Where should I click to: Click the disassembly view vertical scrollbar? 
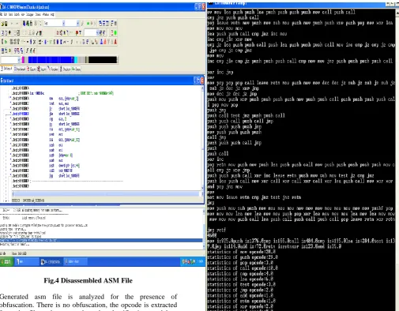tap(202, 137)
